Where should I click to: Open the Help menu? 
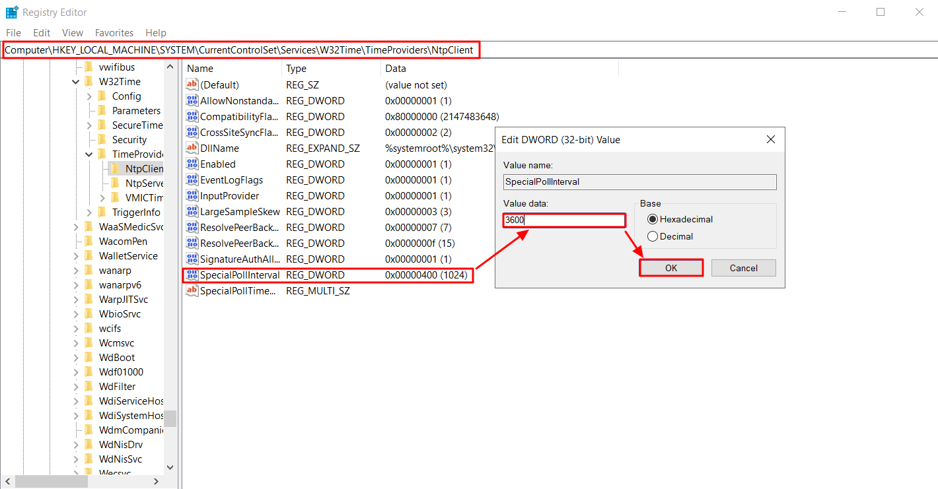[x=156, y=32]
